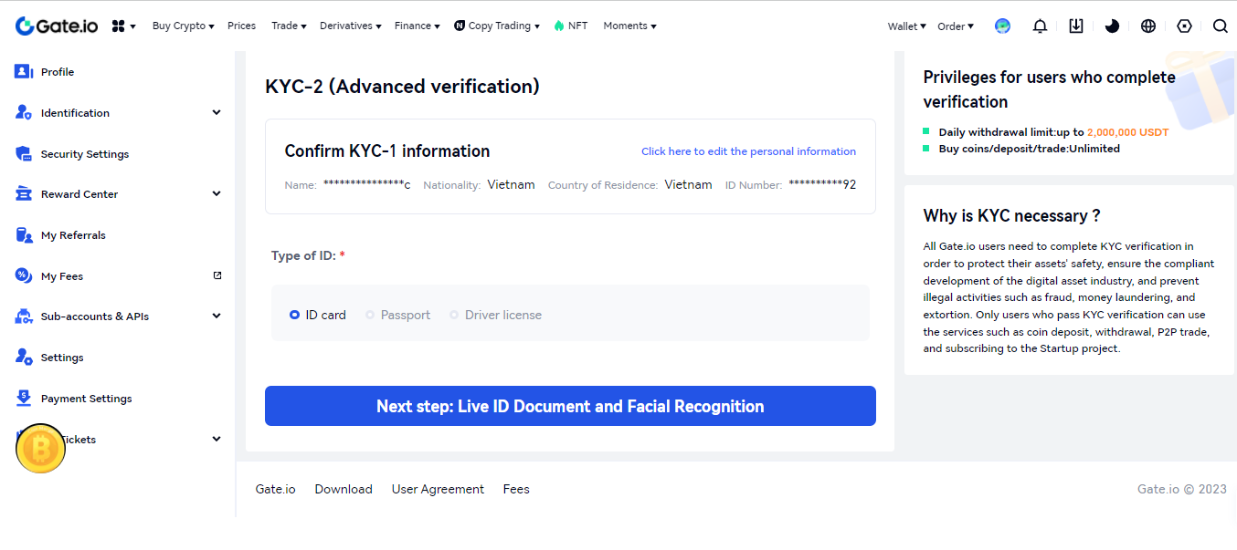Screen dimensions: 1237x550
Task: Open Payment Settings in sidebar
Action: (x=86, y=399)
